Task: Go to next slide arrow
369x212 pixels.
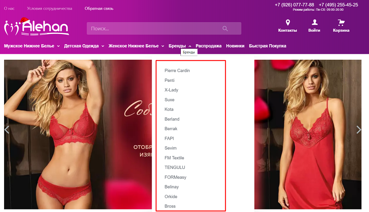Action: pos(359,129)
